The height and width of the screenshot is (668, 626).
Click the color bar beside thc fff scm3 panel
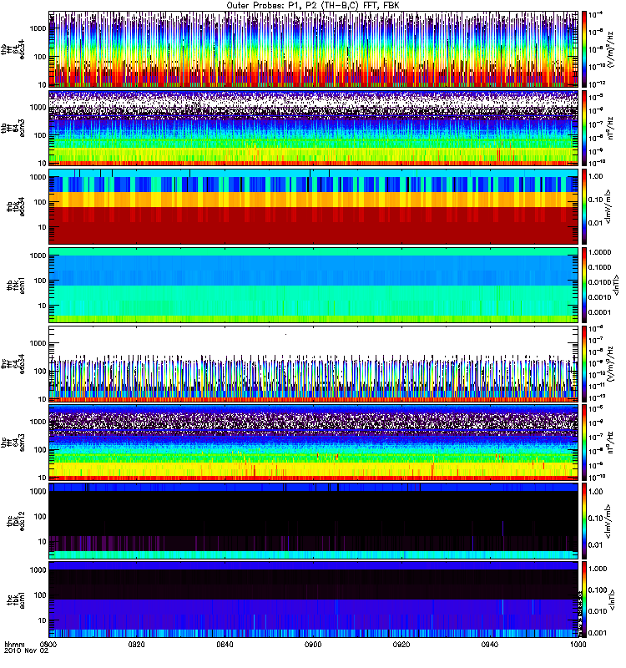pos(584,443)
